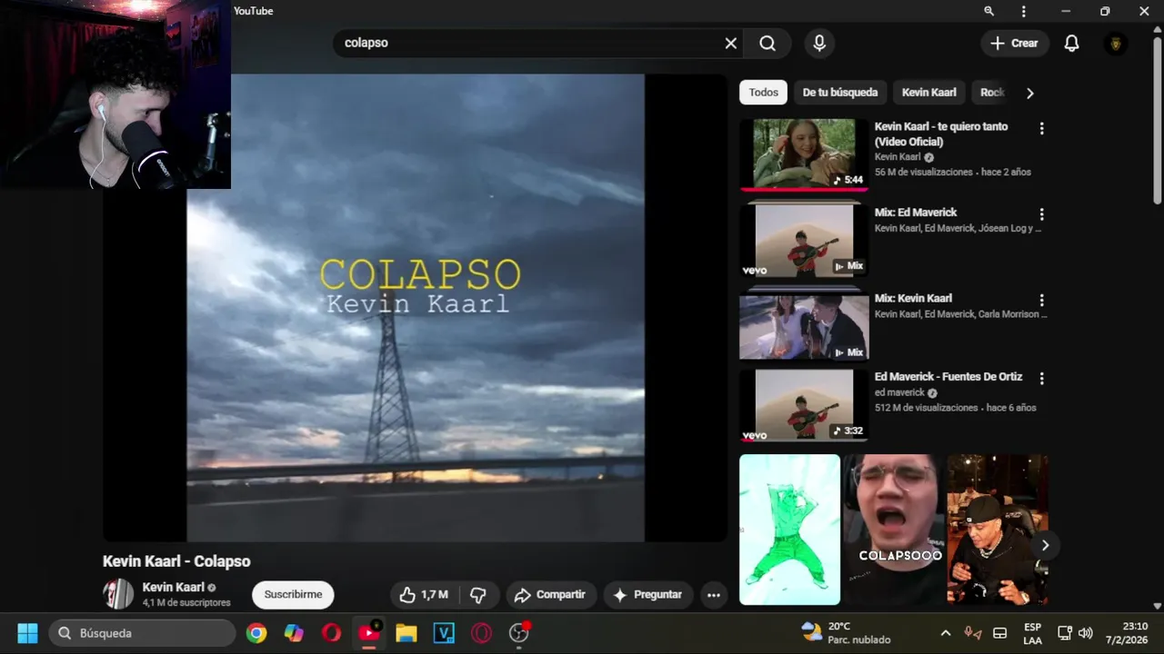Open Google Chrome from the taskbar
Screen dimensions: 1164x654
click(256, 633)
